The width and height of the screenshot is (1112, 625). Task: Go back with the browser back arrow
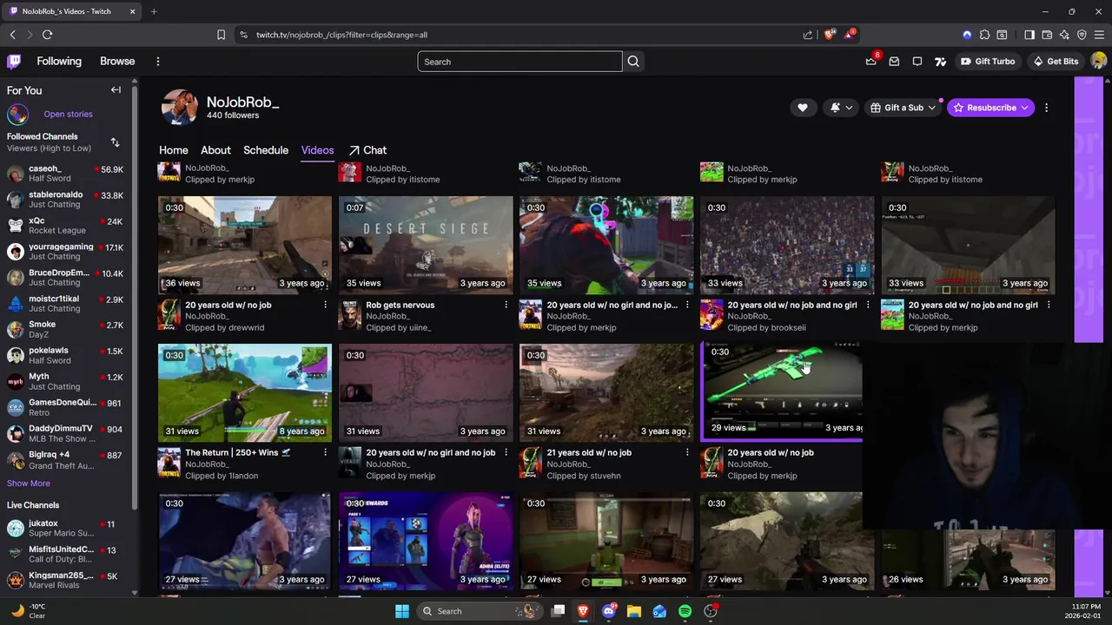click(12, 35)
